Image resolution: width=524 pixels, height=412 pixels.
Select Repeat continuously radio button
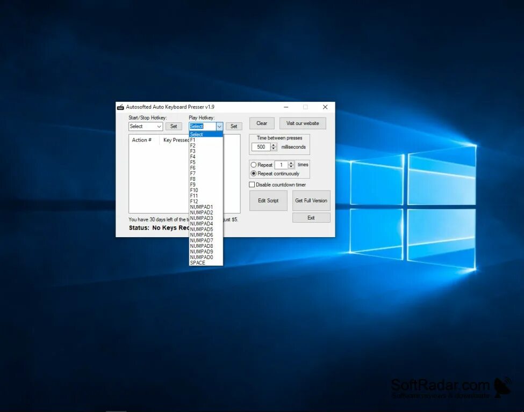[x=254, y=173]
